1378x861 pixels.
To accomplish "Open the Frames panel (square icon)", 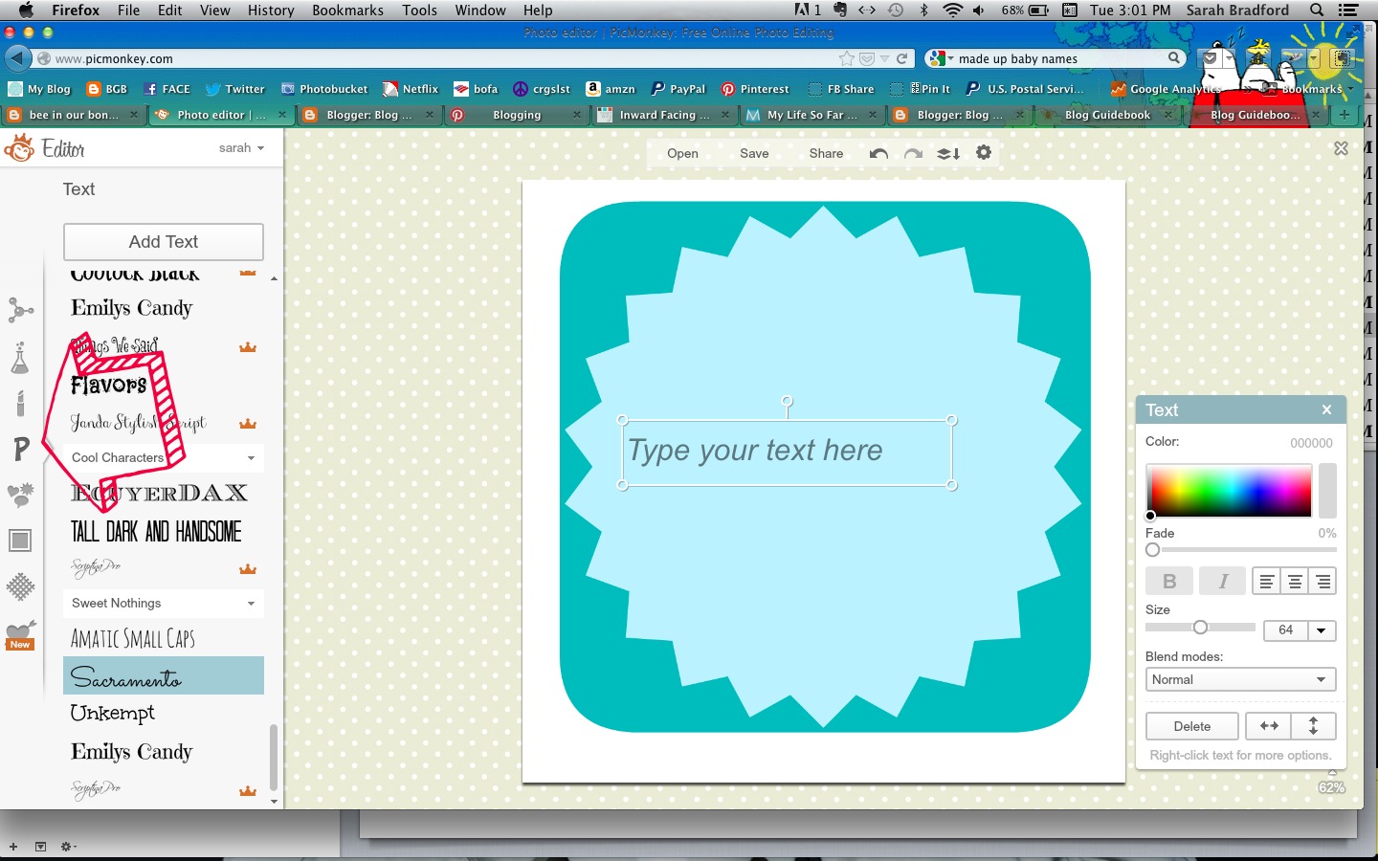I will point(20,541).
